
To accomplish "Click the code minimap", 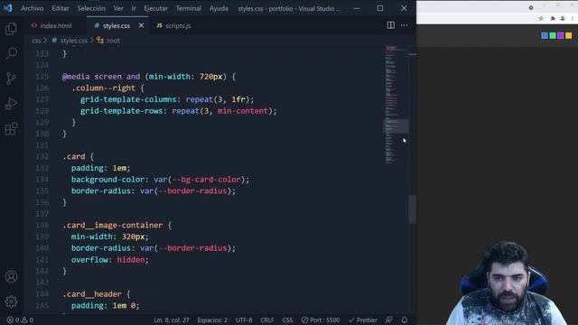I will click(x=396, y=105).
